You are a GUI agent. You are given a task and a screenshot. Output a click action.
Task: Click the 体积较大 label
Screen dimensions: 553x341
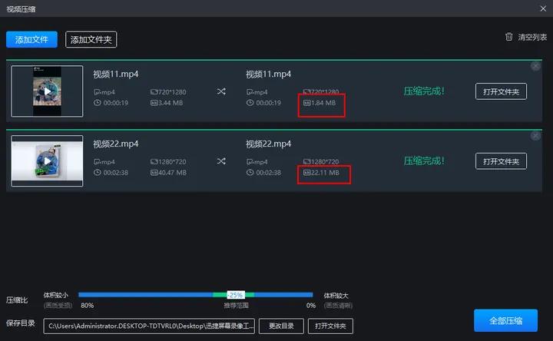(336, 296)
